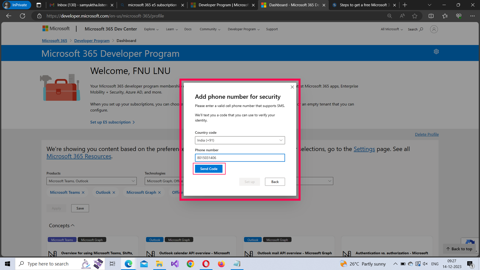Expand the Developer Program menu
Image resolution: width=480 pixels, height=270 pixels.
coord(243,29)
